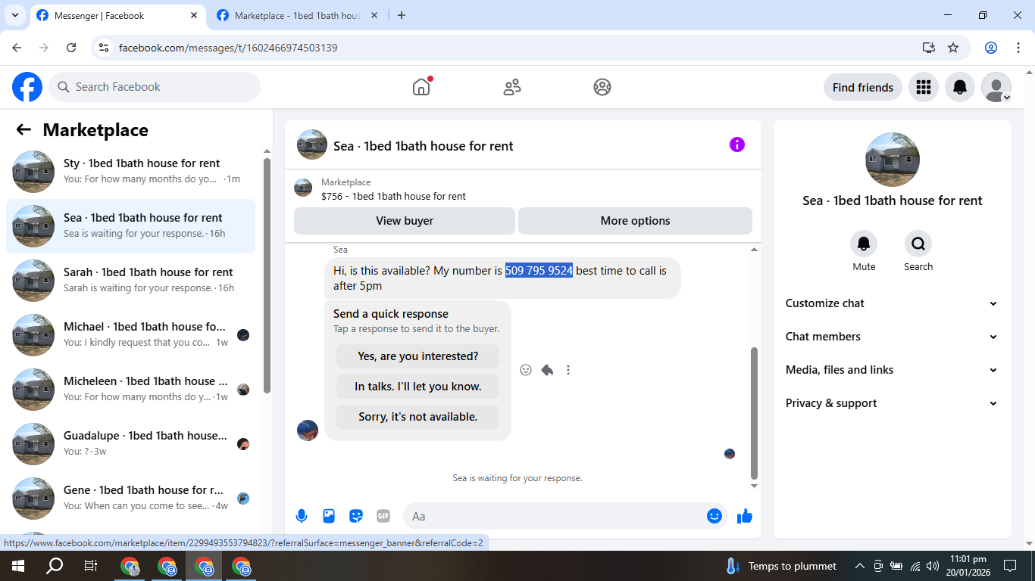
Task: Click the Find friends button
Action: pos(863,87)
